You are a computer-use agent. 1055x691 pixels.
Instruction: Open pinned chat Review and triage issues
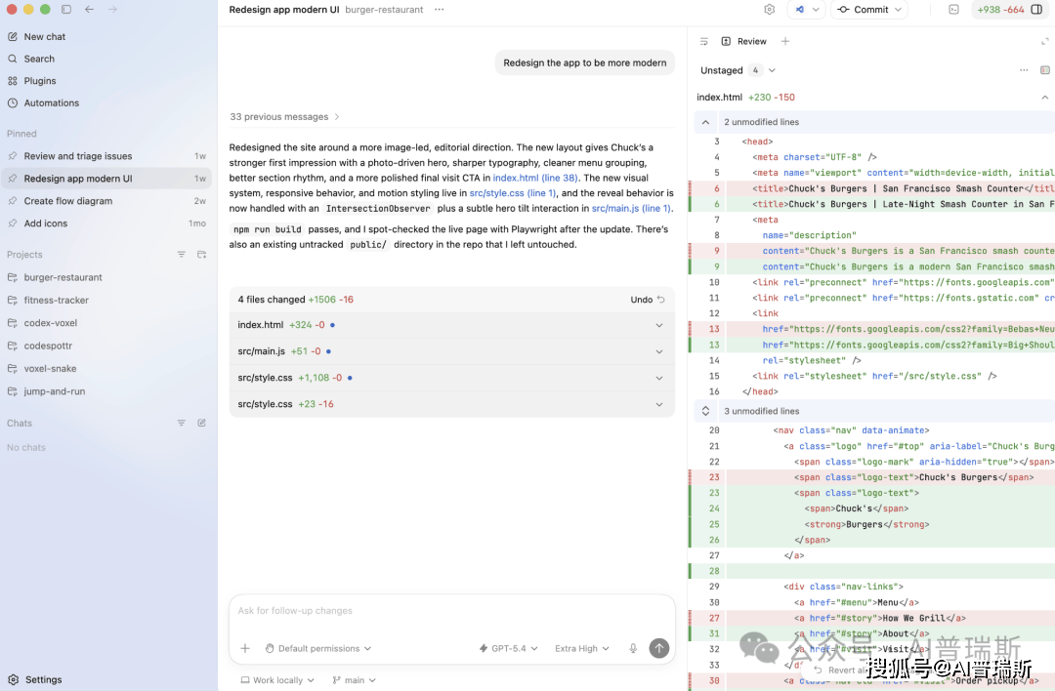click(107, 156)
